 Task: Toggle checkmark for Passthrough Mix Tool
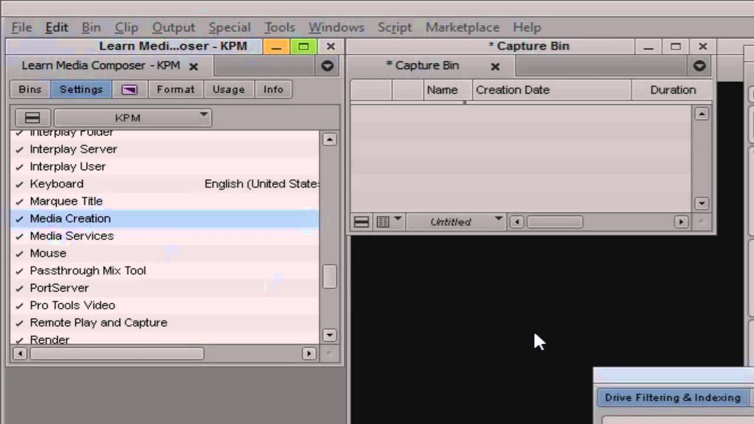coord(19,271)
